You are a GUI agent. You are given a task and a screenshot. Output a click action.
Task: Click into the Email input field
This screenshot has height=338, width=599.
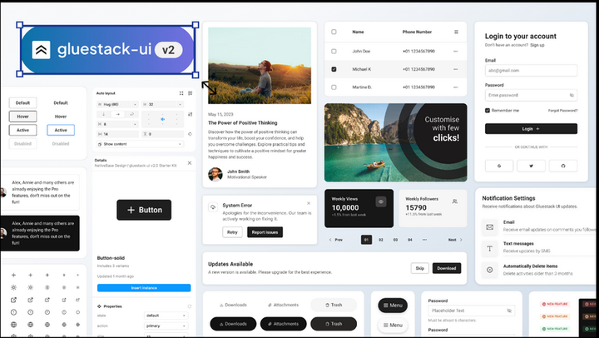pos(531,71)
